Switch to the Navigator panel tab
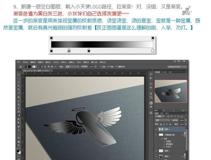Screen dimensions: 211x160 (x=158, y=72)
